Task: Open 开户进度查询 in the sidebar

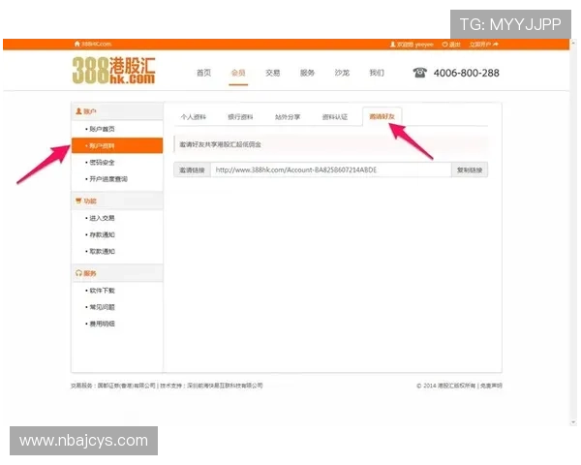Action: click(x=108, y=179)
